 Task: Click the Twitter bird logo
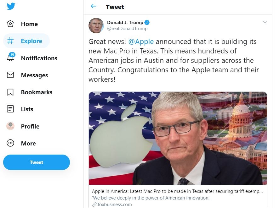point(11,6)
